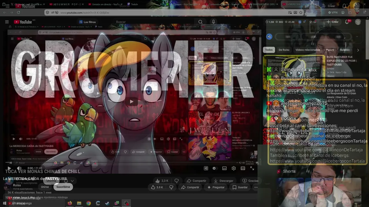The width and height of the screenshot is (369, 207).
Task: Open the Ruisu channel name
Action: click(x=17, y=185)
